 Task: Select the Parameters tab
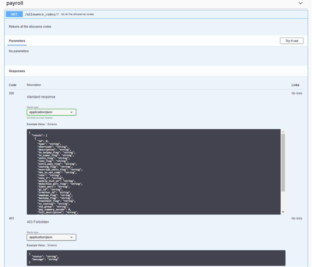point(17,41)
